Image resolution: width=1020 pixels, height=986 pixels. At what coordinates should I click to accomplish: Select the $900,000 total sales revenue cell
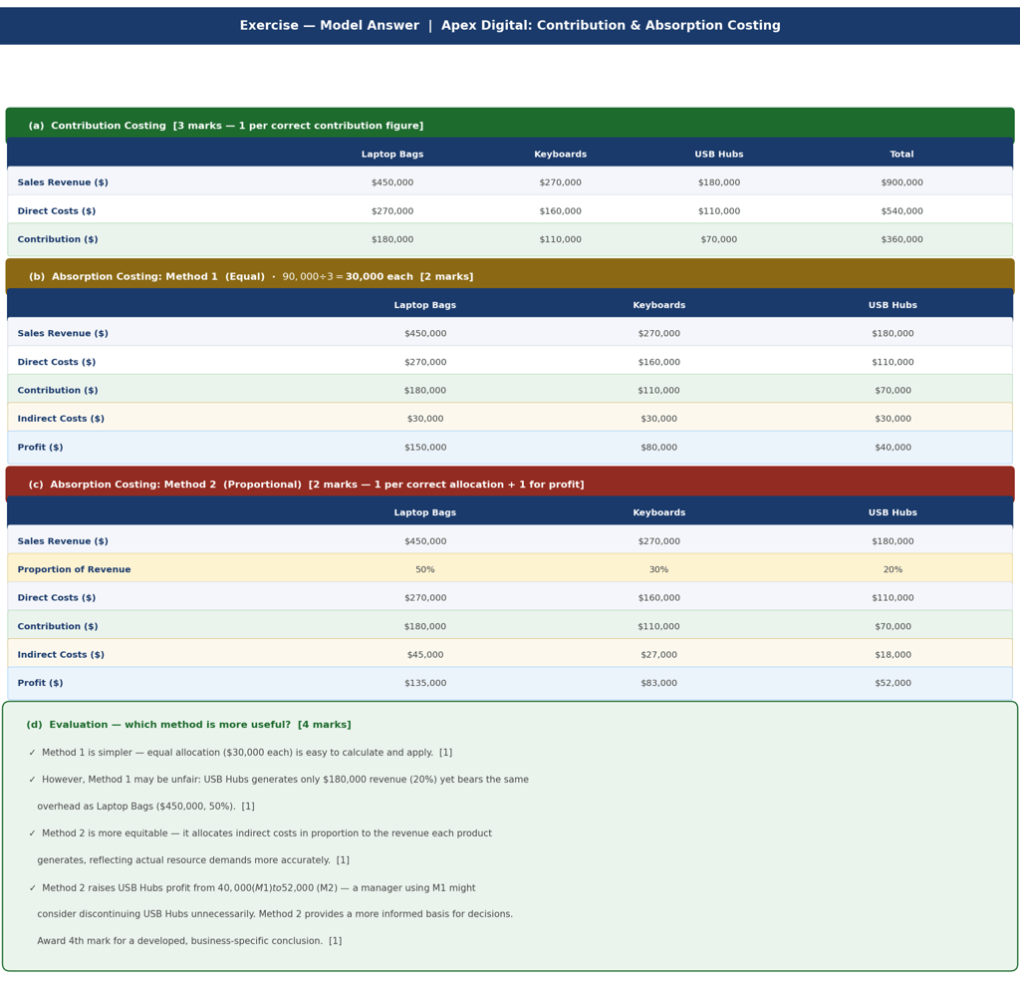point(901,182)
